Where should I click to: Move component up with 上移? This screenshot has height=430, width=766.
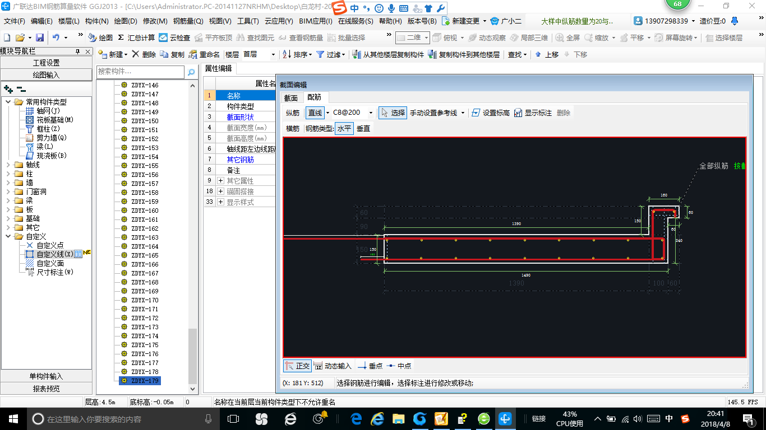(x=547, y=54)
